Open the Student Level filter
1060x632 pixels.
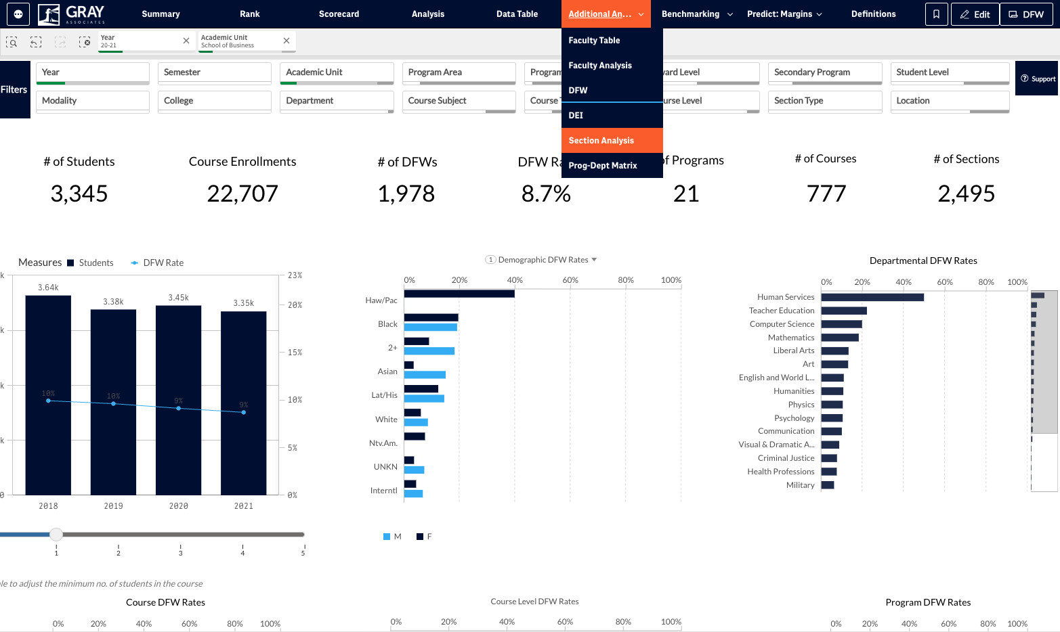[x=950, y=73]
